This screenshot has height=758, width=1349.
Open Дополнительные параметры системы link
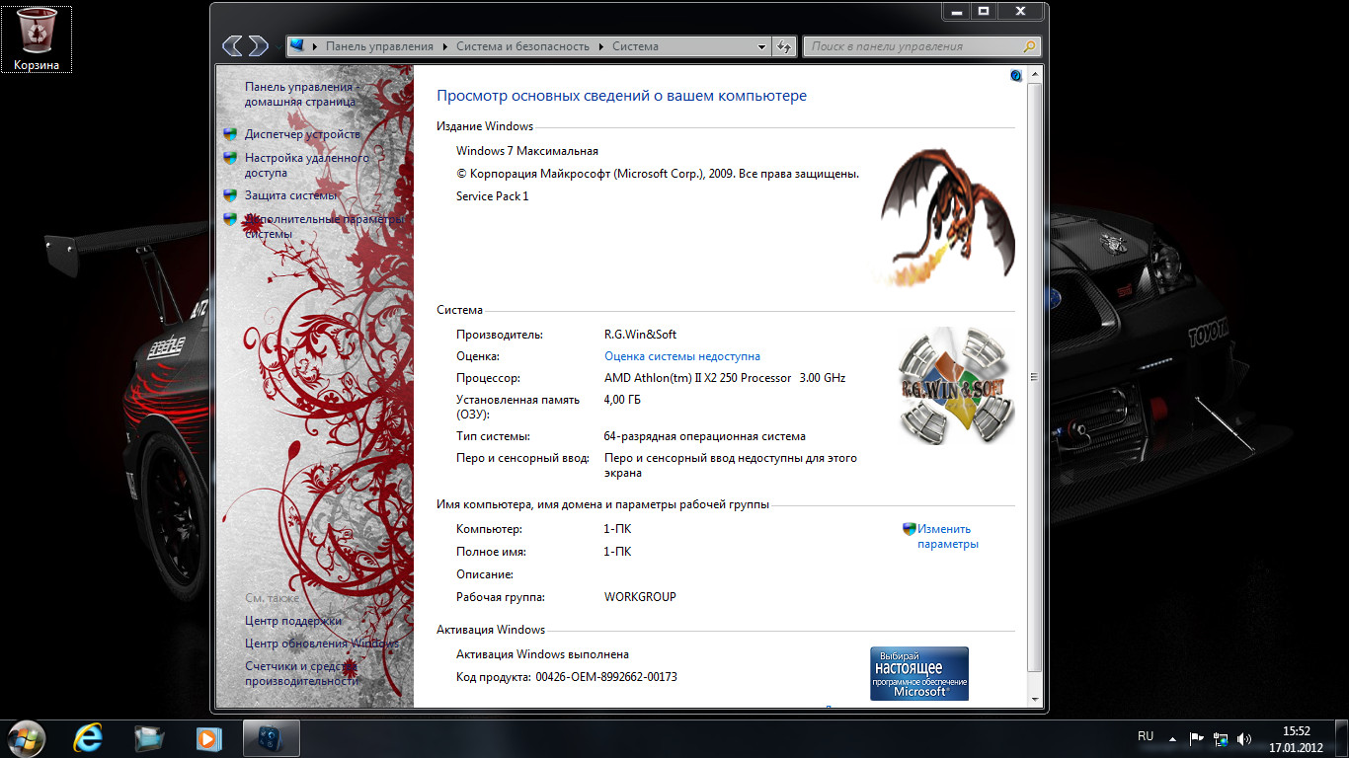point(325,226)
